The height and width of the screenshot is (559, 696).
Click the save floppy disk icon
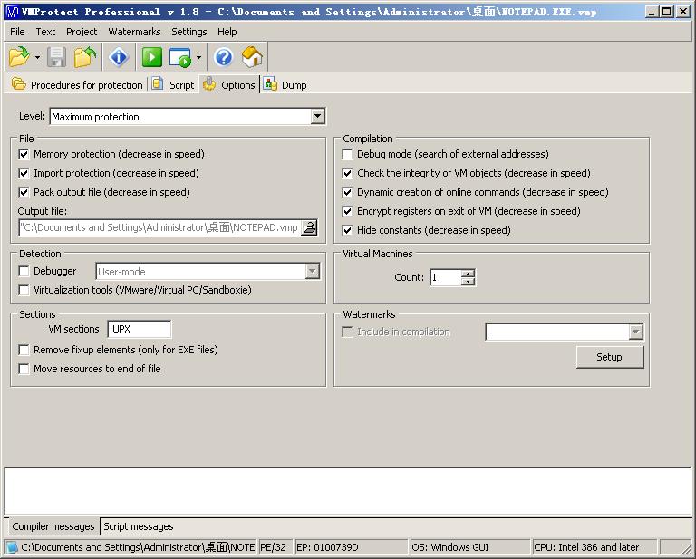[x=57, y=58]
